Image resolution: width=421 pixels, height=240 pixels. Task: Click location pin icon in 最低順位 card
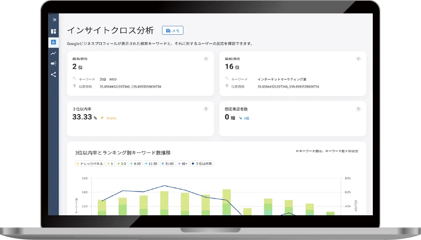227,86
